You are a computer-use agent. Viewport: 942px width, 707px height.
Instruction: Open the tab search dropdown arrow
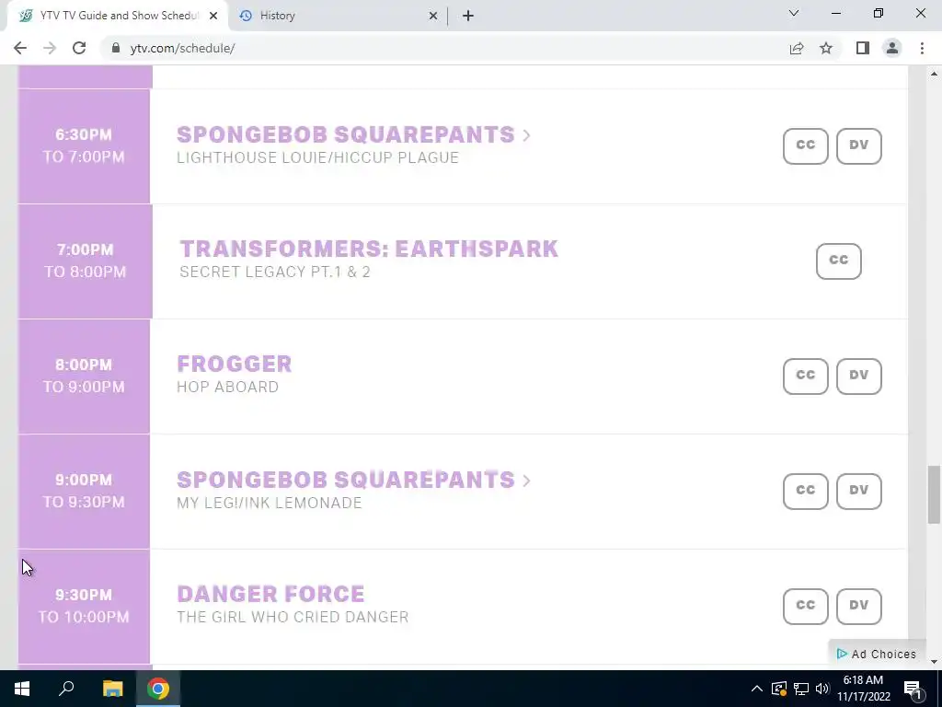pos(794,13)
